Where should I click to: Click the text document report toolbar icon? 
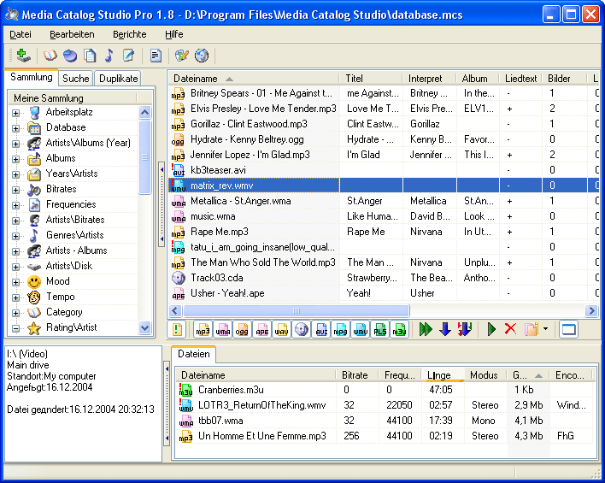click(x=156, y=56)
